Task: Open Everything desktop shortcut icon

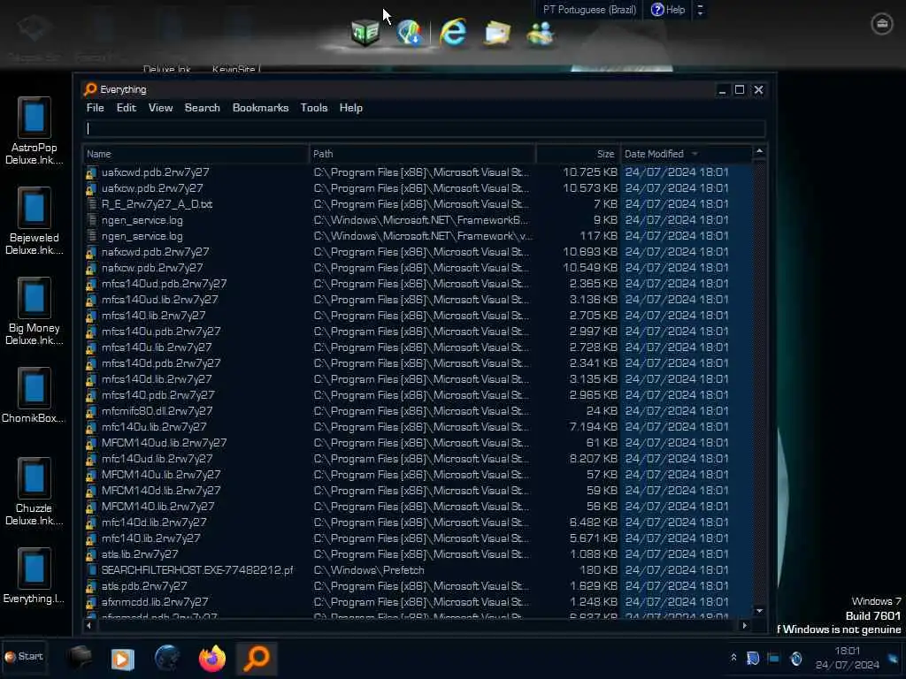Action: coord(34,576)
